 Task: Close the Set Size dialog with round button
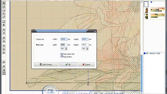point(95,31)
